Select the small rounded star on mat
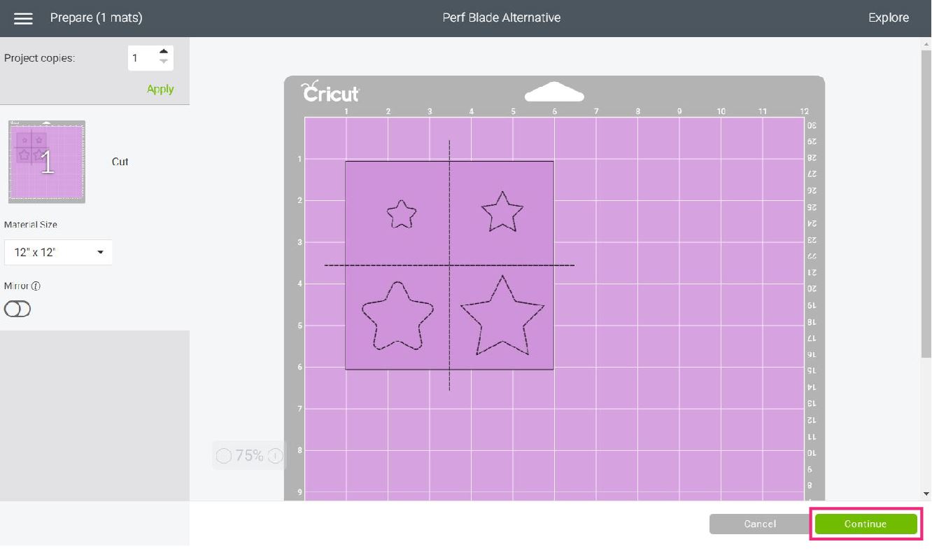 click(x=402, y=214)
